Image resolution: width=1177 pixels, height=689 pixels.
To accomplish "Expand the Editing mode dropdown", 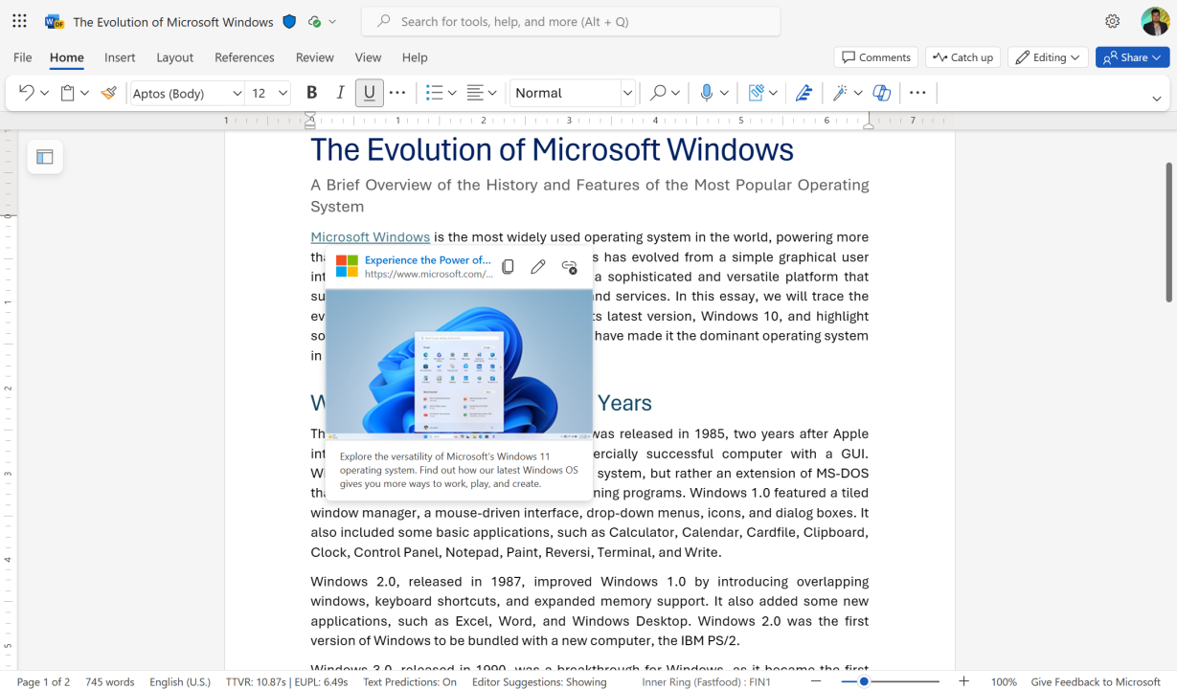I will coord(1047,56).
